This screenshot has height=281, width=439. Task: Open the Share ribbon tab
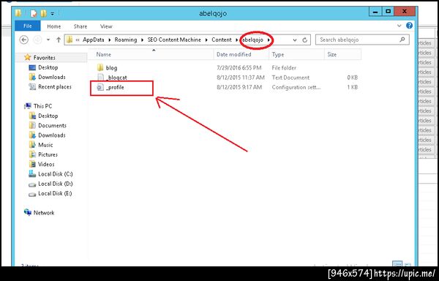coord(80,26)
